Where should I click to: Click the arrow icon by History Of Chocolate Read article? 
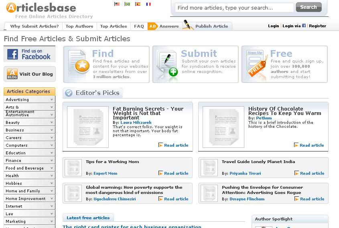(x=296, y=145)
